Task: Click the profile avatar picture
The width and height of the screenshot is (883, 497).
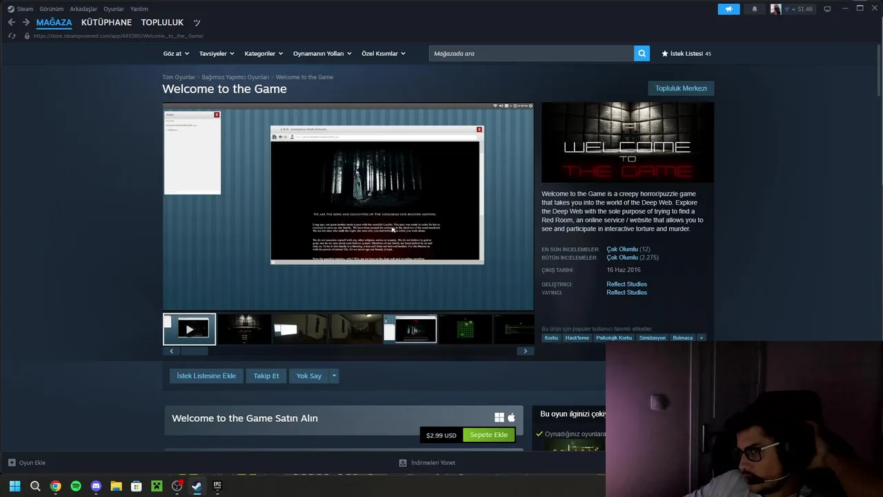Action: [x=776, y=9]
